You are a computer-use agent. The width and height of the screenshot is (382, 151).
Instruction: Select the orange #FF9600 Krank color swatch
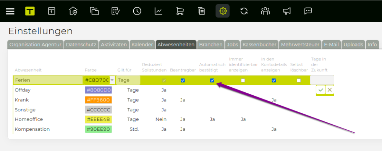(x=99, y=100)
